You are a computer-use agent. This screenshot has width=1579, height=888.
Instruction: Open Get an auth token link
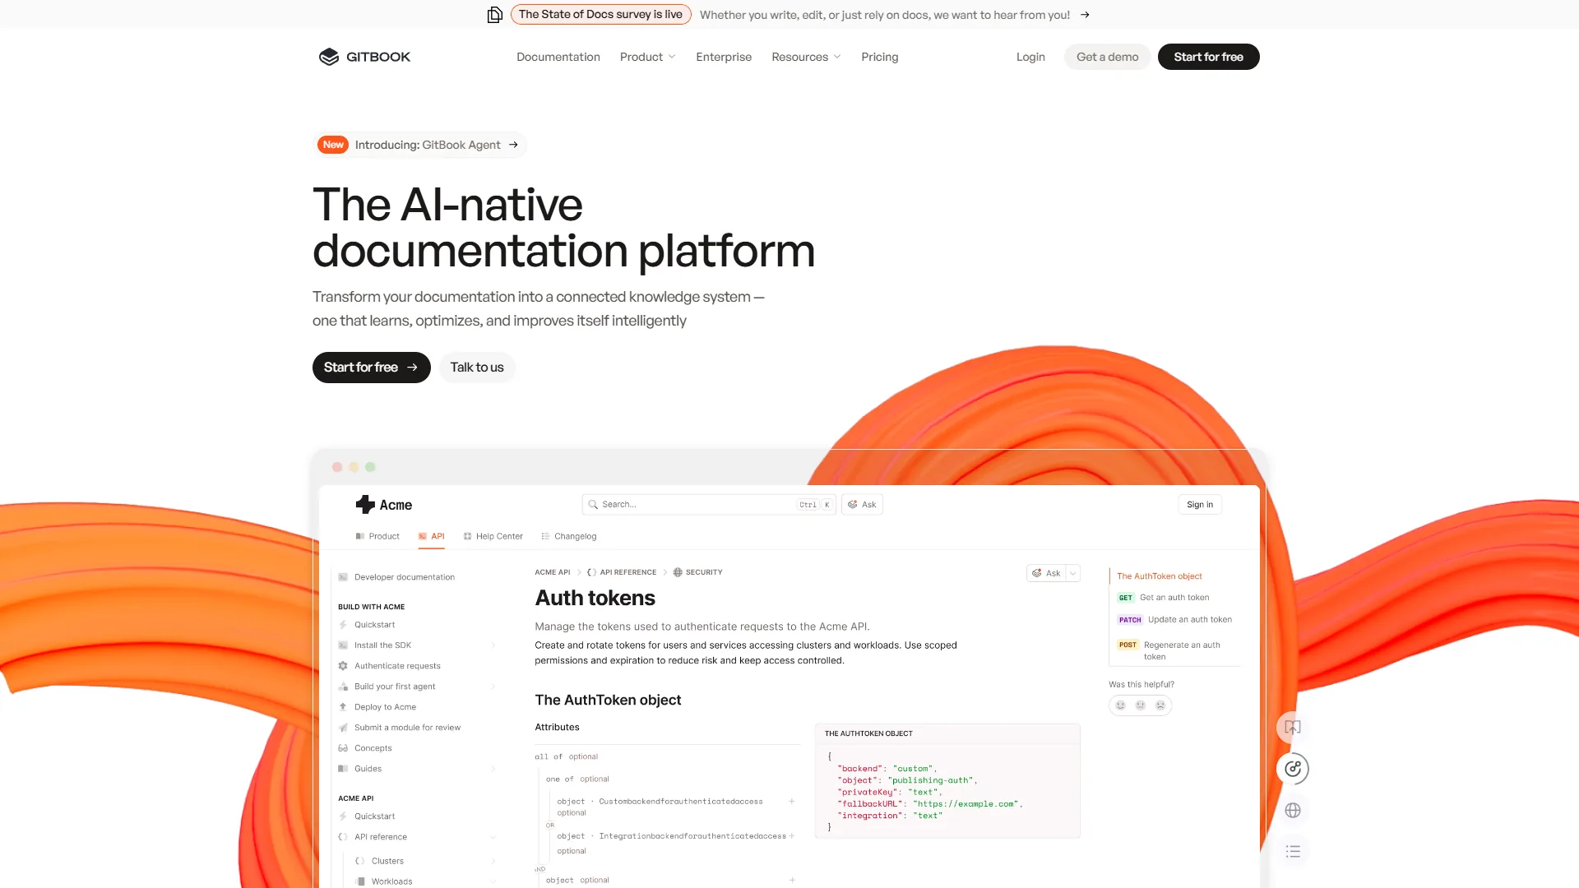click(x=1174, y=598)
